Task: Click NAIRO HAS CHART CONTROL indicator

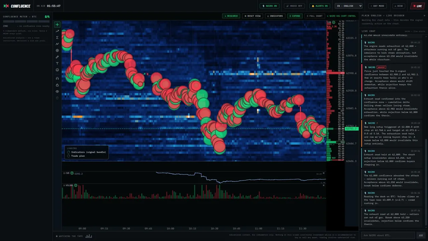Action: [341, 16]
